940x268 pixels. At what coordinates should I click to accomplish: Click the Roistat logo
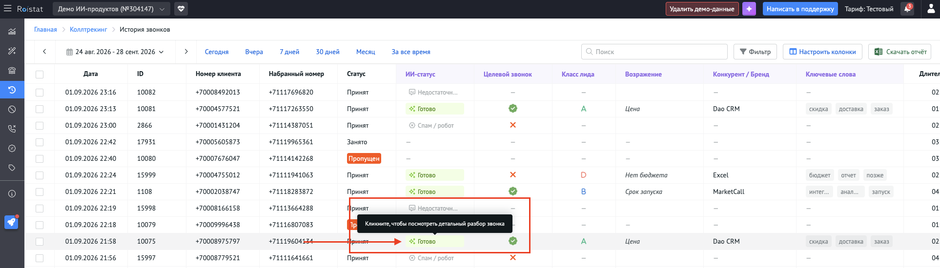(30, 9)
